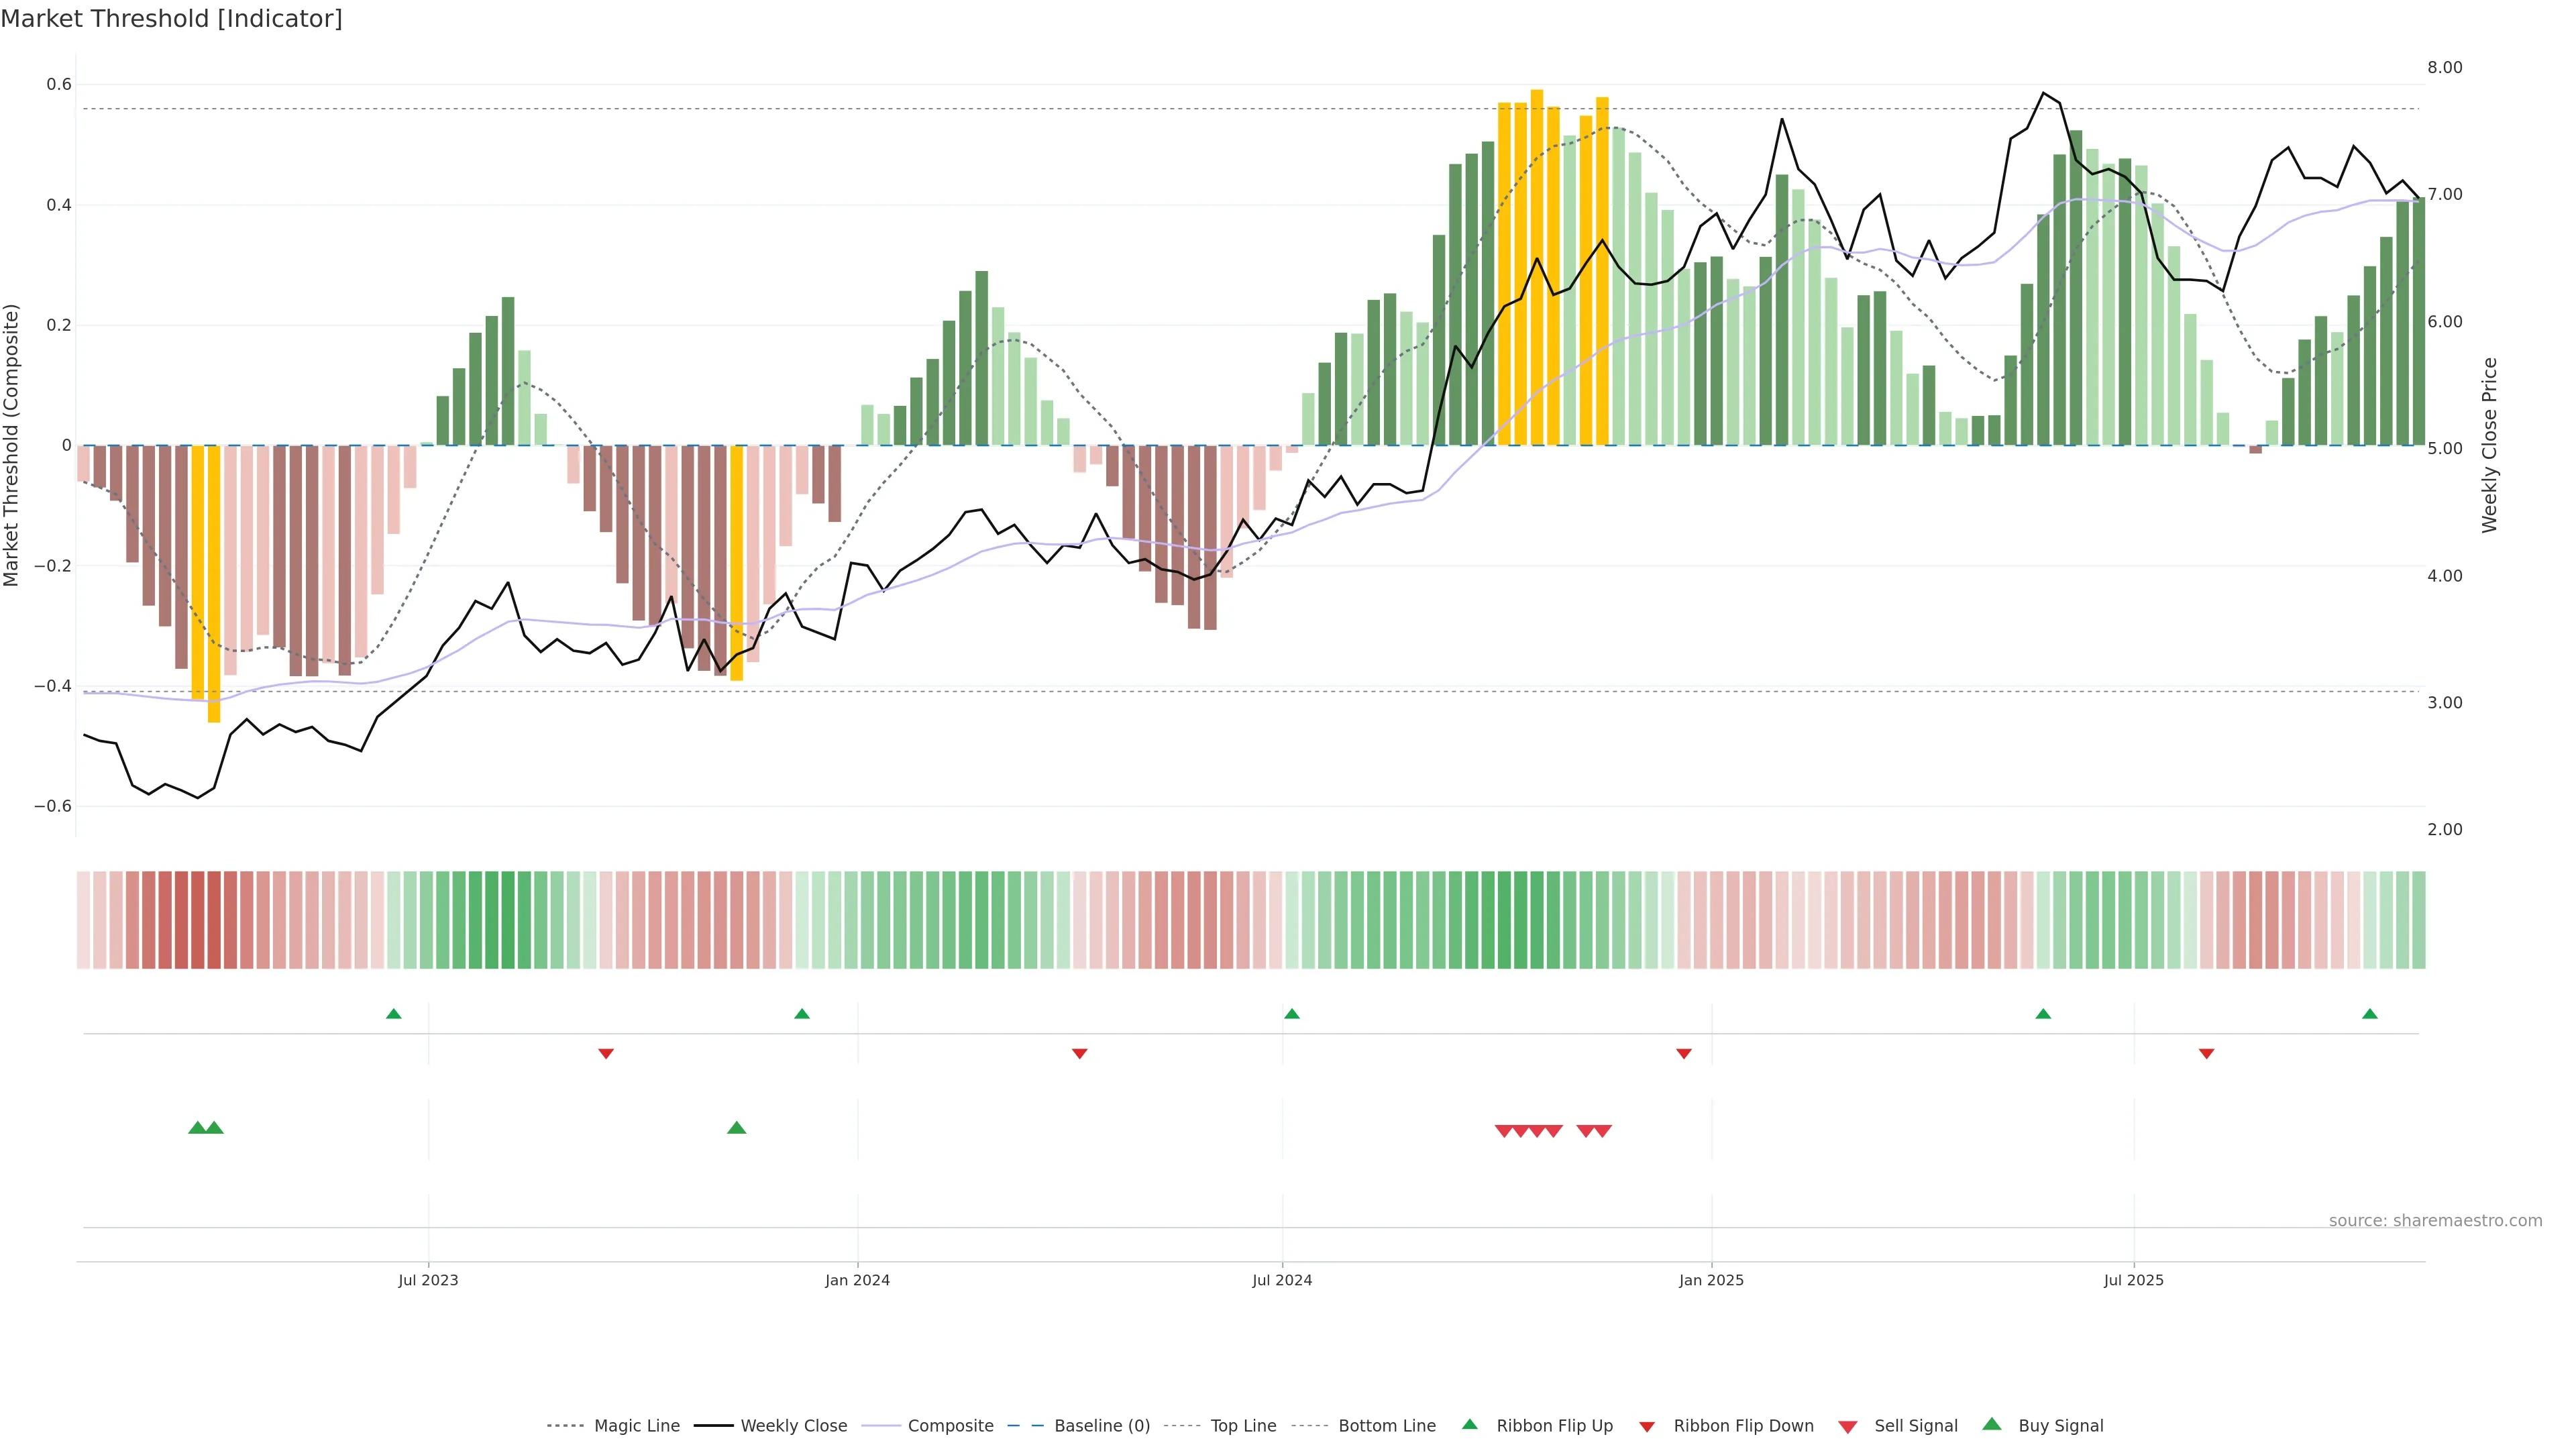
Task: Click the Sell Signal legend triangle icon
Action: click(x=1847, y=1426)
